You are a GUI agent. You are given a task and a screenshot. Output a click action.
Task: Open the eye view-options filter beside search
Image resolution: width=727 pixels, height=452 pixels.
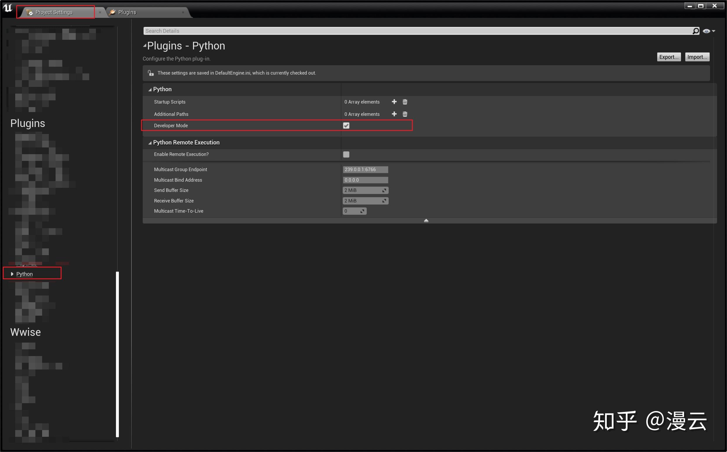pos(707,31)
